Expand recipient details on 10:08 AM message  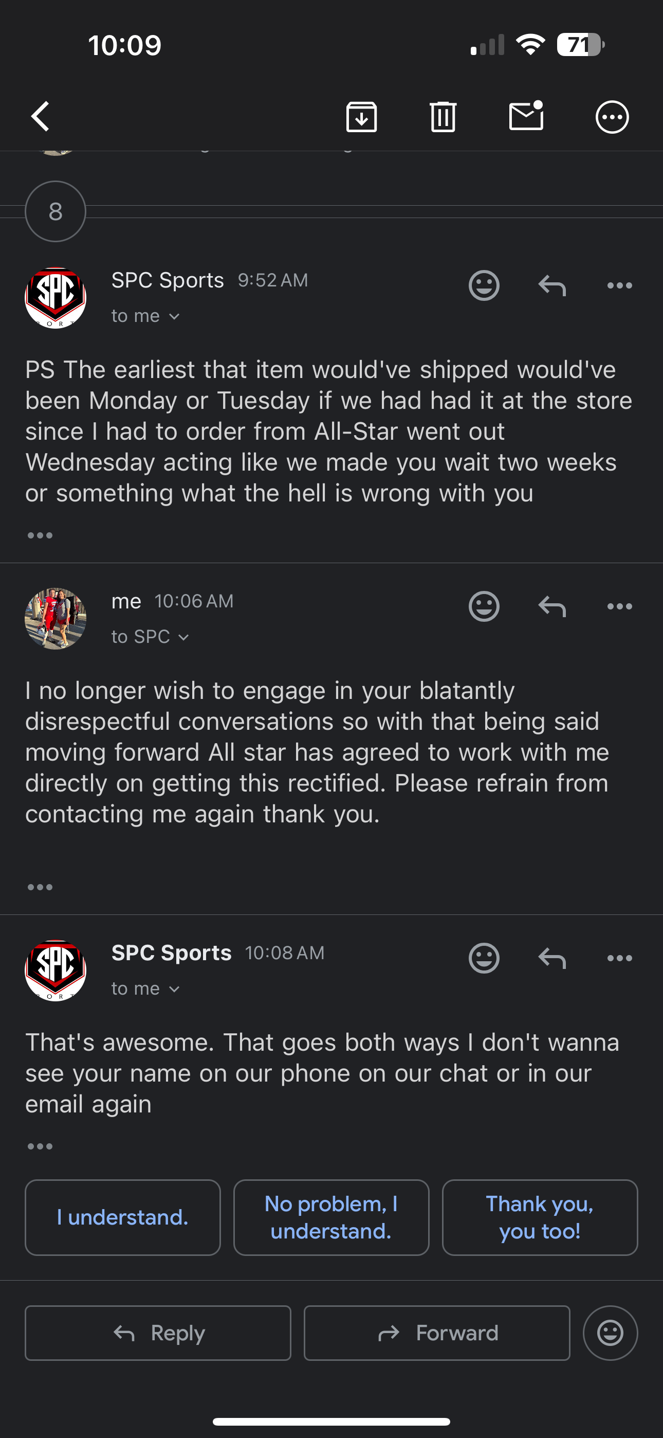coord(145,988)
